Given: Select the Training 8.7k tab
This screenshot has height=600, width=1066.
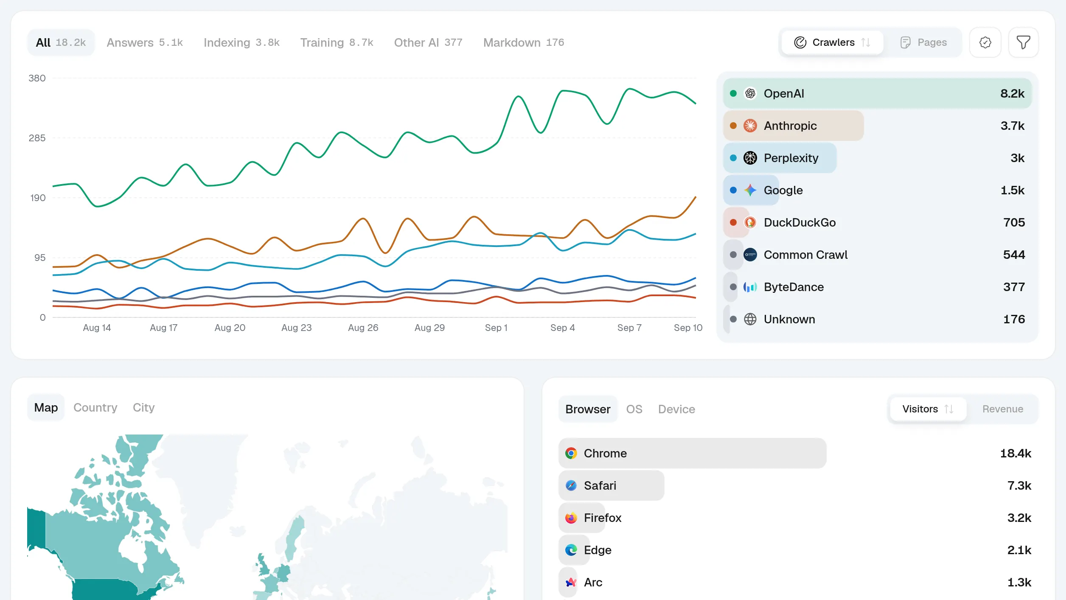Looking at the screenshot, I should [x=337, y=42].
